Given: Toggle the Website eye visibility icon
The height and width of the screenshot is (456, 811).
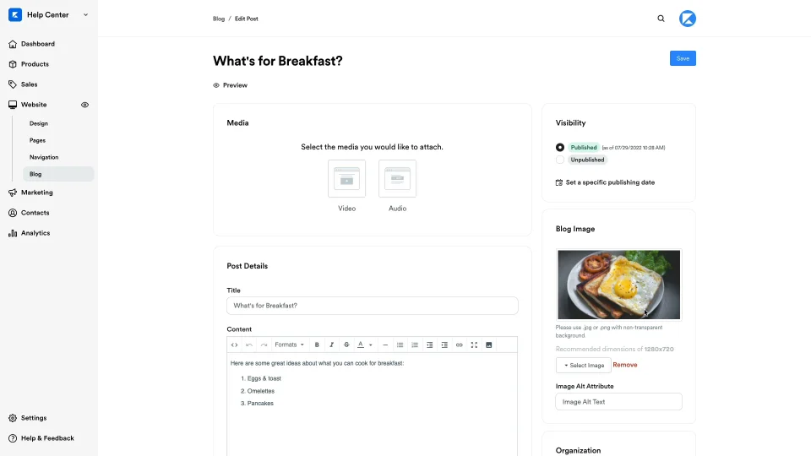Looking at the screenshot, I should click(x=84, y=105).
